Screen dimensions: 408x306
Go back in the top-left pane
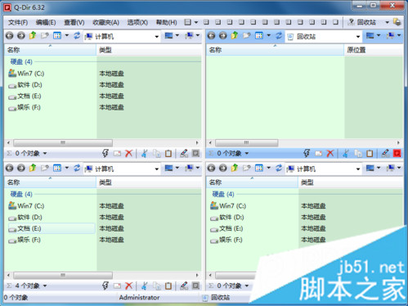point(9,36)
